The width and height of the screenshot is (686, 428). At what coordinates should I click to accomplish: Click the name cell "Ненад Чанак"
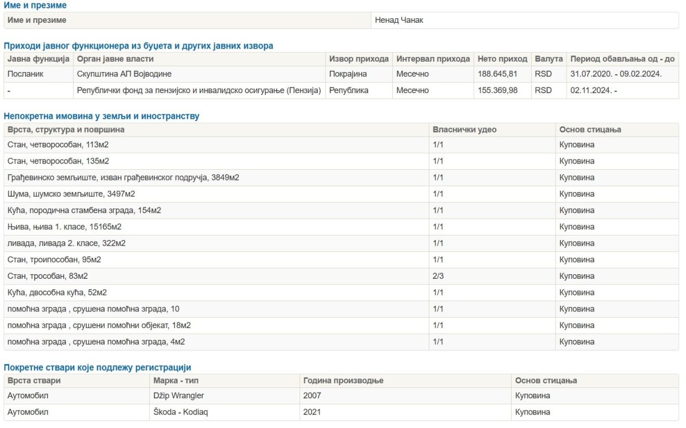(399, 20)
